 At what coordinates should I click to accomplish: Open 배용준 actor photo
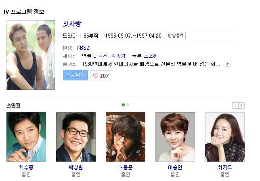click(x=126, y=137)
